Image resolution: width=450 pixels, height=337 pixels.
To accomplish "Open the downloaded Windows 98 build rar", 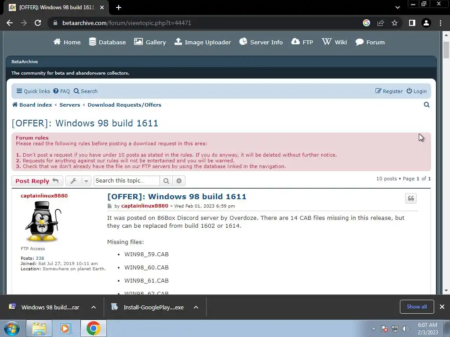I will click(44, 307).
